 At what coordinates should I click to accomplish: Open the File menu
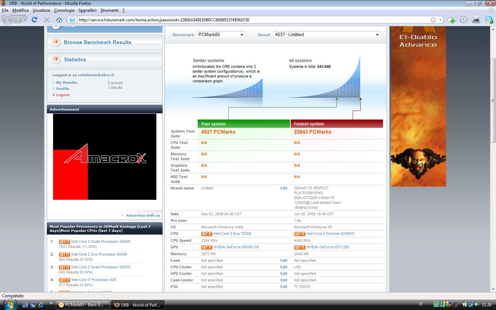[5, 10]
